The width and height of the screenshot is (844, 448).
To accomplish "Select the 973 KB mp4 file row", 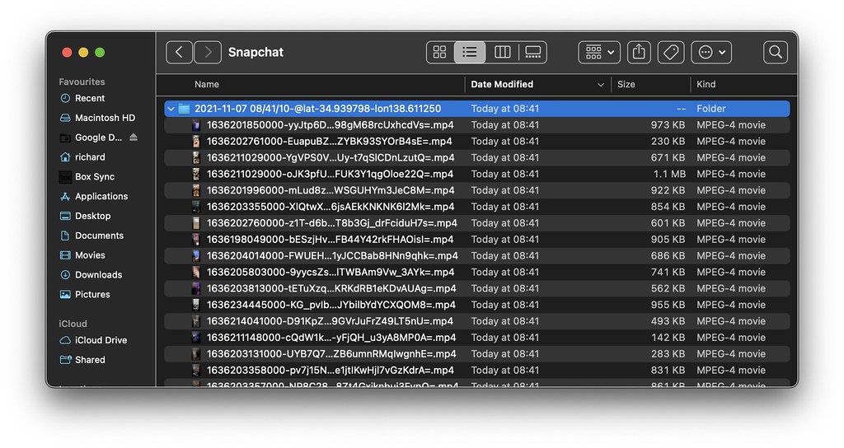I will pos(330,125).
